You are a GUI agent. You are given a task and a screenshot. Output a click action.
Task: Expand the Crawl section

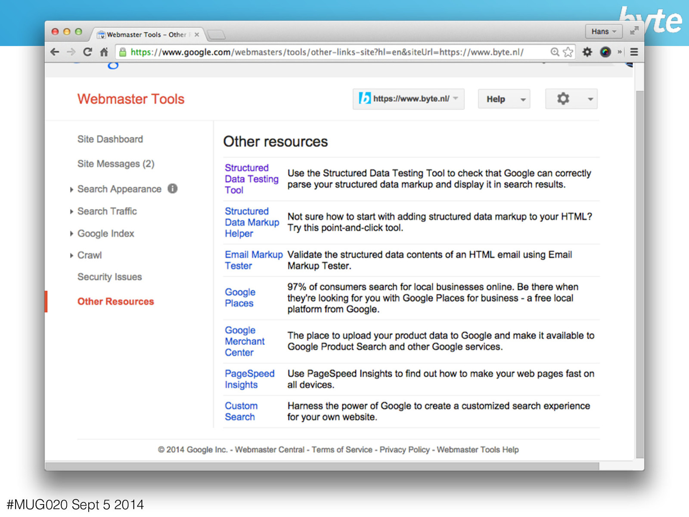71,255
